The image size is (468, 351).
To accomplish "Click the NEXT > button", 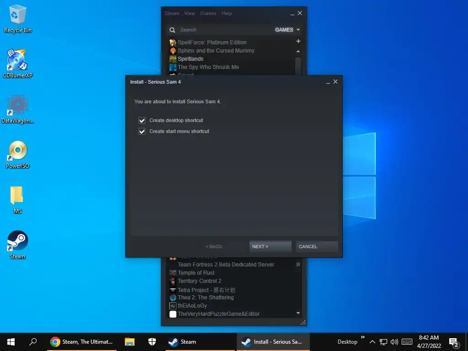I will click(270, 246).
